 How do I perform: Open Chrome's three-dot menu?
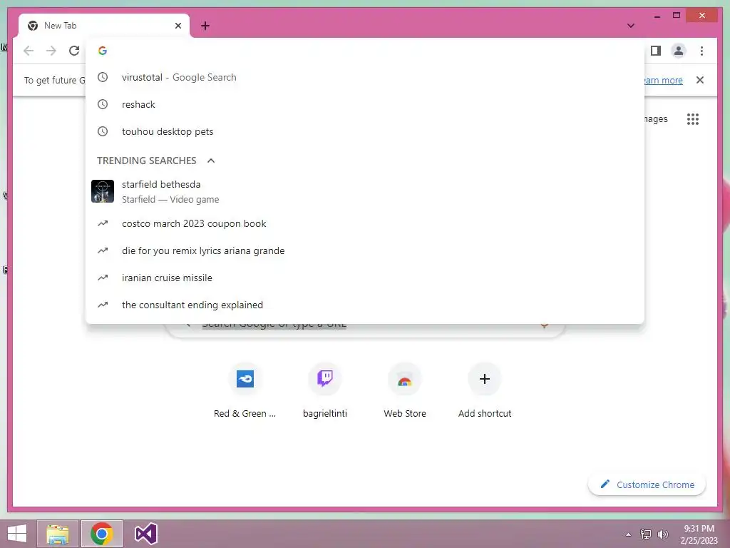(701, 51)
